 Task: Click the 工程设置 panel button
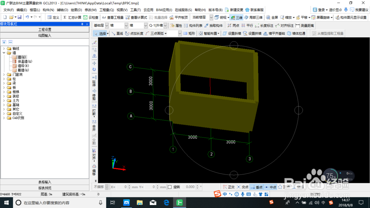tap(45, 30)
